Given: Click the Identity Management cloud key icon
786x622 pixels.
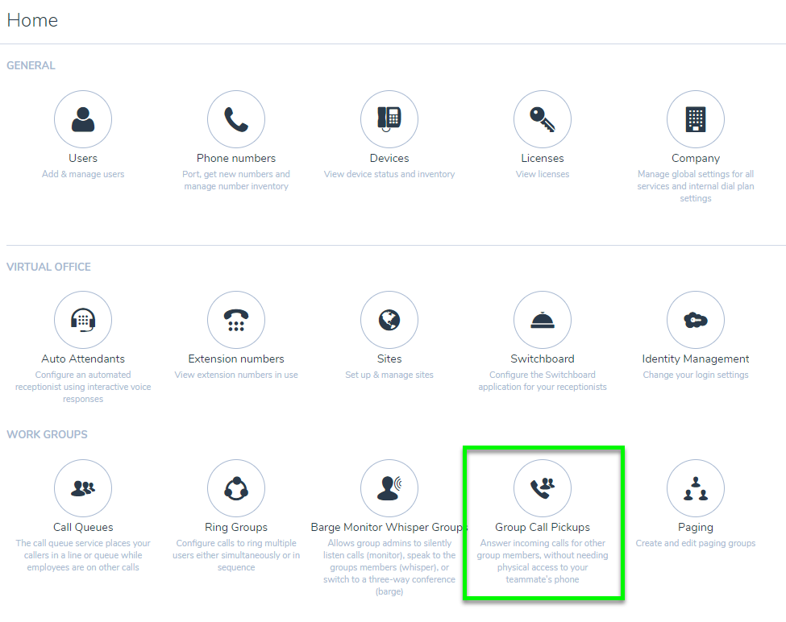Looking at the screenshot, I should pos(695,320).
